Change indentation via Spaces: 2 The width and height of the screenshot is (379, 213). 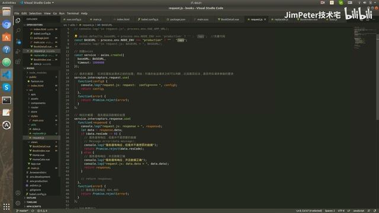[330, 211]
